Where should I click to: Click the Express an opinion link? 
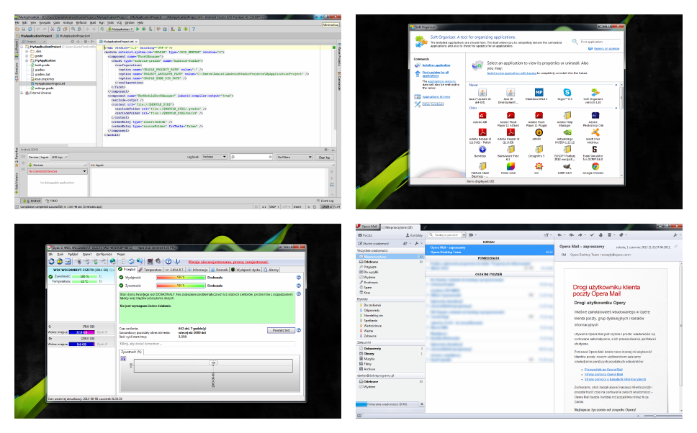(x=607, y=48)
